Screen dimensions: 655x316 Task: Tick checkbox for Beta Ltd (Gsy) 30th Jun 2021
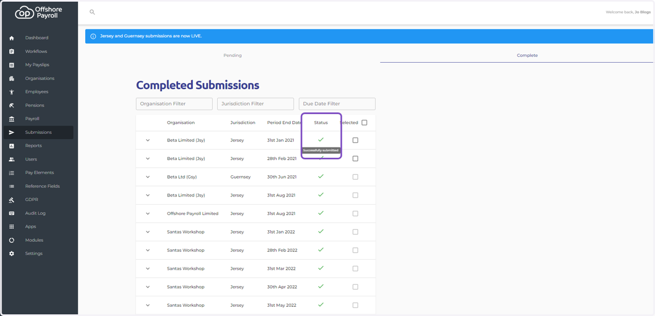(x=355, y=177)
